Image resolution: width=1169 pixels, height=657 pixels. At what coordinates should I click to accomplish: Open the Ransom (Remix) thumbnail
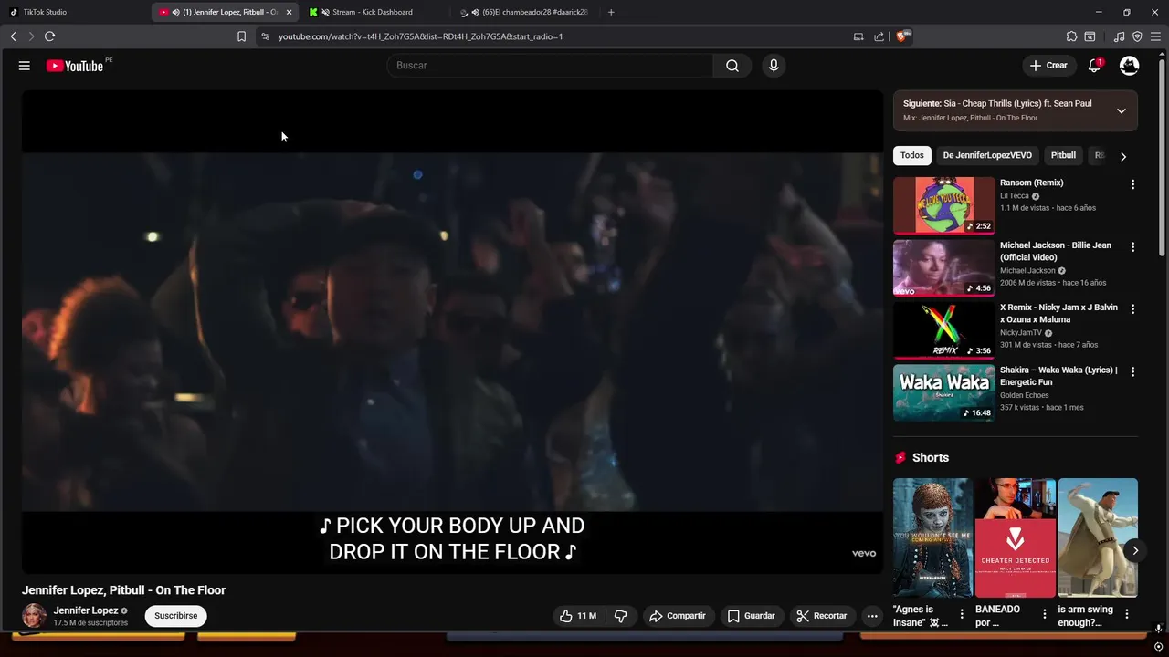(x=943, y=205)
